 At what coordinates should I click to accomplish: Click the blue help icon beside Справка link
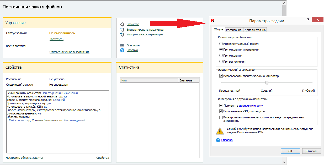(122, 50)
